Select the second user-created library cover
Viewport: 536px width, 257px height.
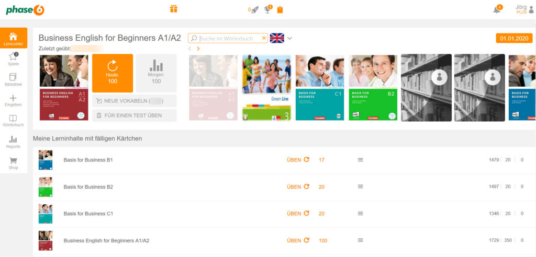479,88
